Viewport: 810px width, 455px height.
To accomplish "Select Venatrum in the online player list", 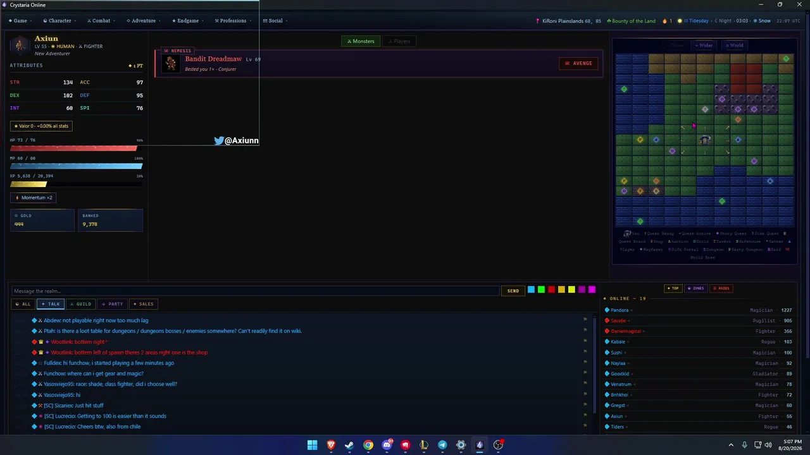I will [621, 384].
